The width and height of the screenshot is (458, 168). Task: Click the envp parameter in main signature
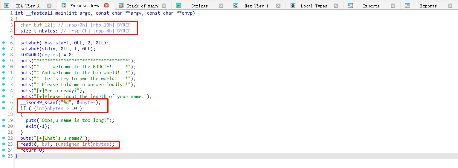pyautogui.click(x=187, y=13)
